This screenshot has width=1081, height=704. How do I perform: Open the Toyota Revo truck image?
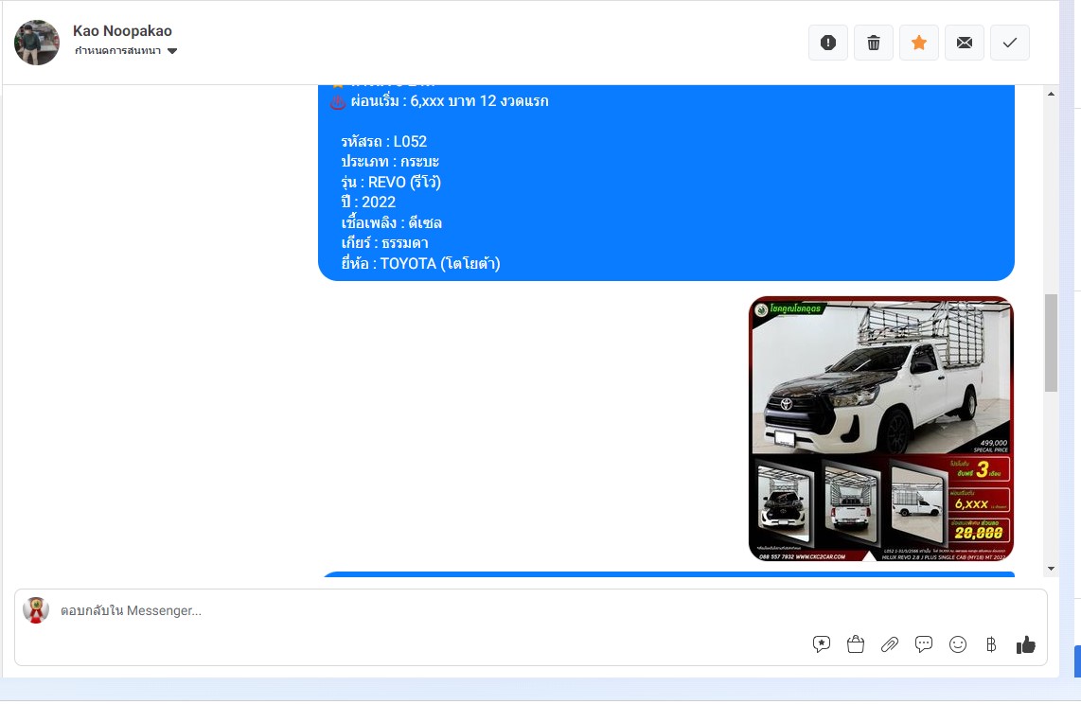coord(881,429)
